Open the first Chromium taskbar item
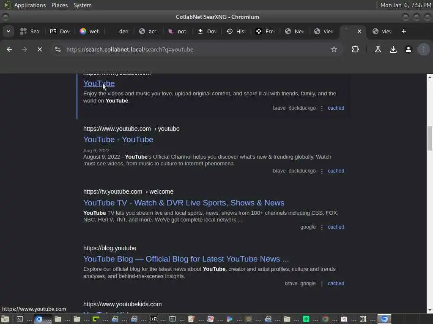Image resolution: width=433 pixels, height=324 pixels. tap(43, 319)
